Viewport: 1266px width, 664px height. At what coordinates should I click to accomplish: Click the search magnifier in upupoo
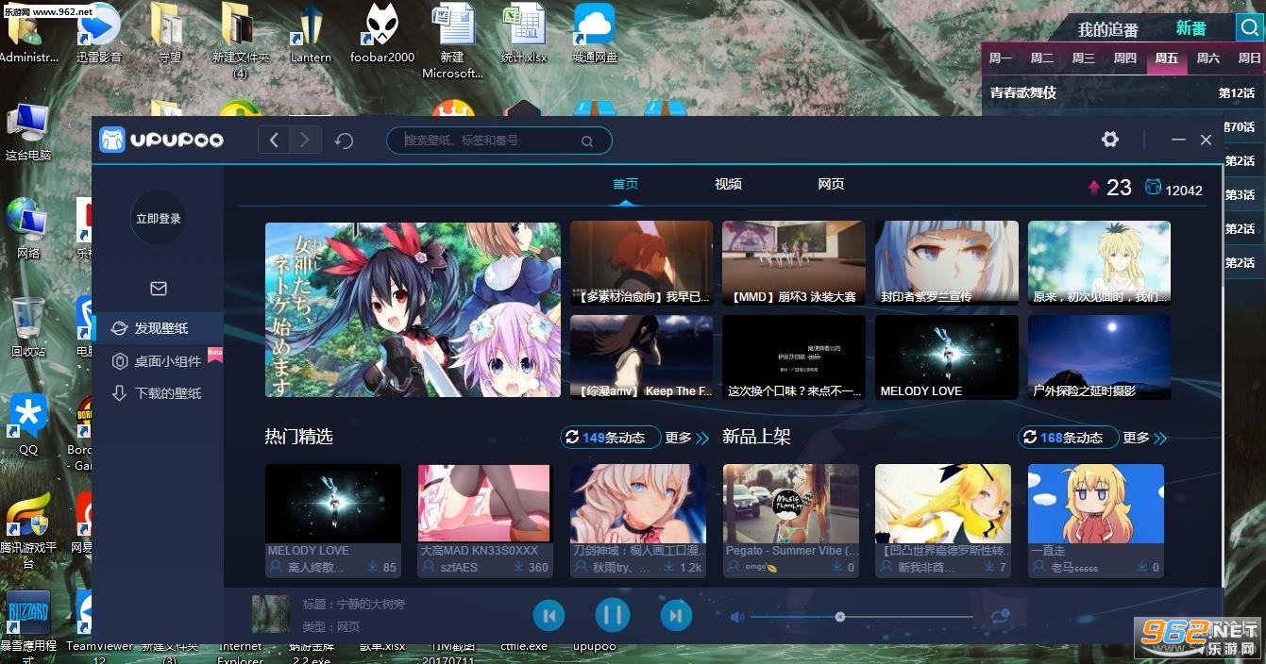(x=587, y=141)
